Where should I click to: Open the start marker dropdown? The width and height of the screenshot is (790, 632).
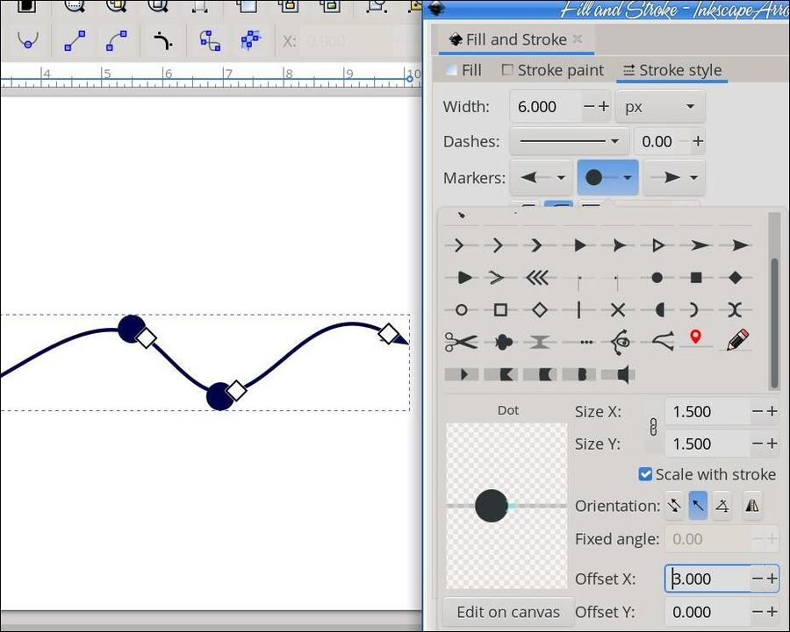[542, 177]
